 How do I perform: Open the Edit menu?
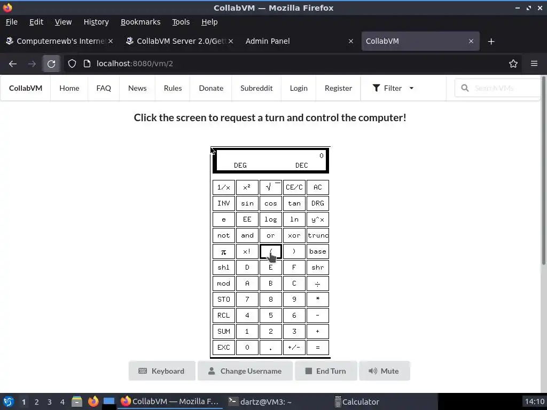click(36, 22)
